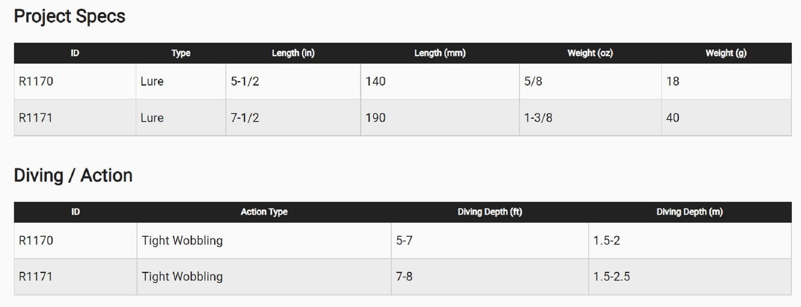Click the Project Specs heading
This screenshot has height=307, width=801.
pyautogui.click(x=69, y=16)
